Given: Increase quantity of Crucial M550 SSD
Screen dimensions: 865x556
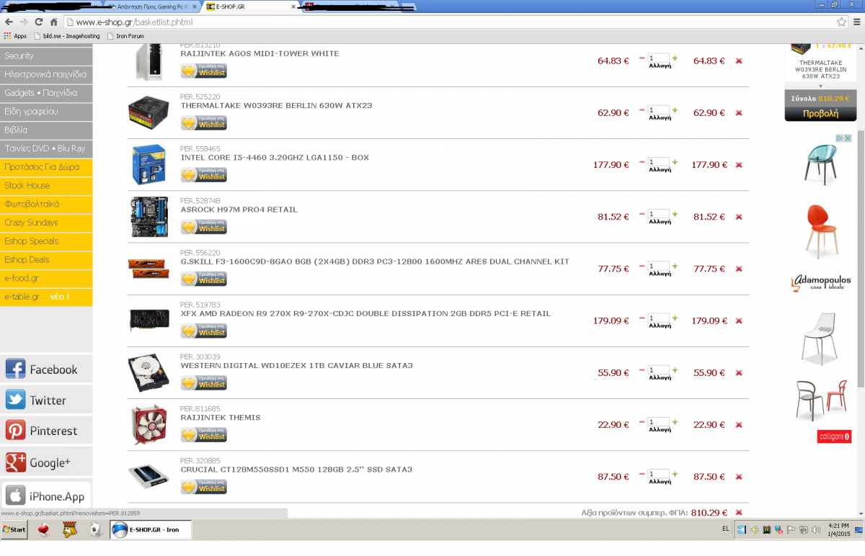Looking at the screenshot, I should pyautogui.click(x=675, y=474).
